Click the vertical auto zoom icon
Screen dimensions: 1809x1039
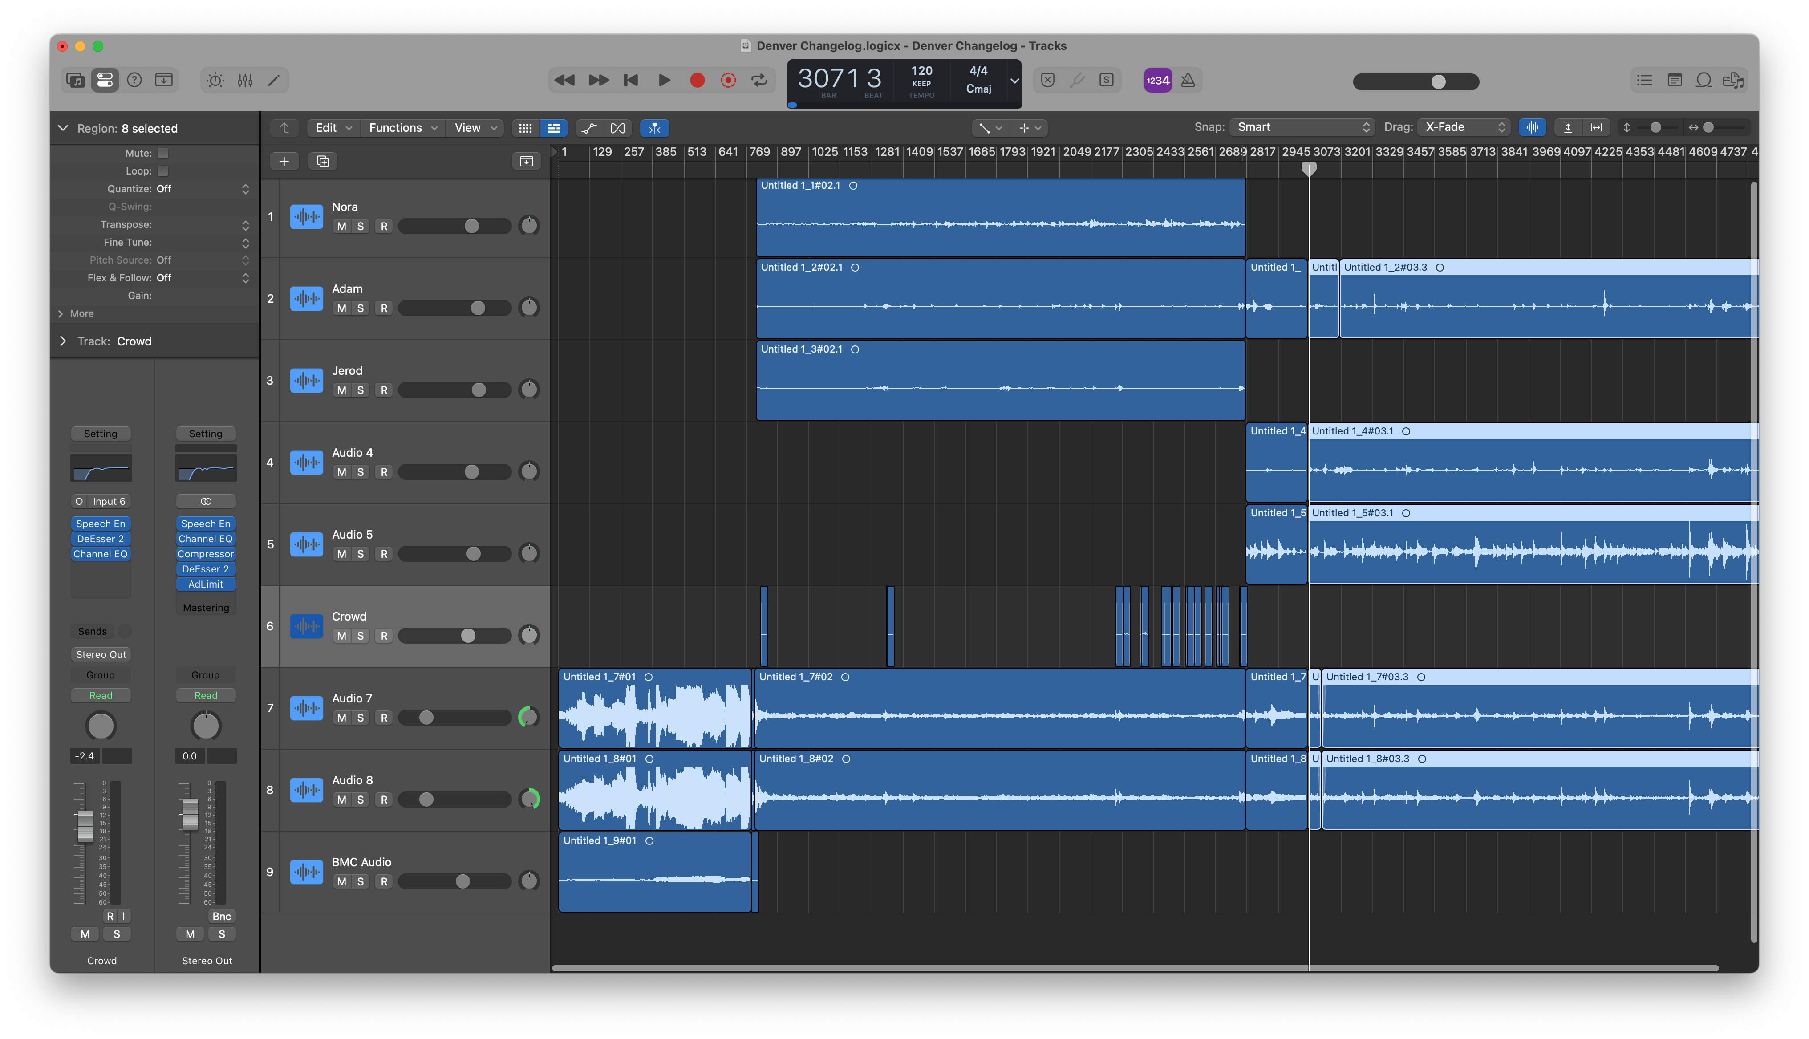click(x=1568, y=127)
